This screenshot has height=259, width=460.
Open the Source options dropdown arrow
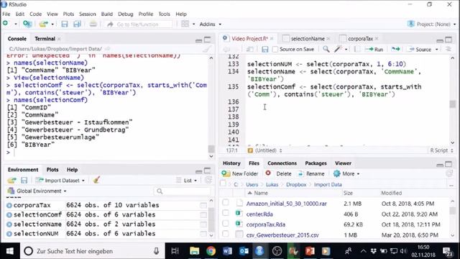click(436, 50)
